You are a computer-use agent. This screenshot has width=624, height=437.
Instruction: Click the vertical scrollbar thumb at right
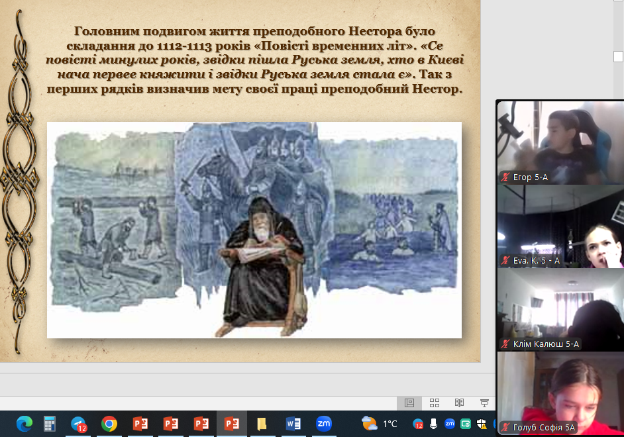(x=618, y=56)
